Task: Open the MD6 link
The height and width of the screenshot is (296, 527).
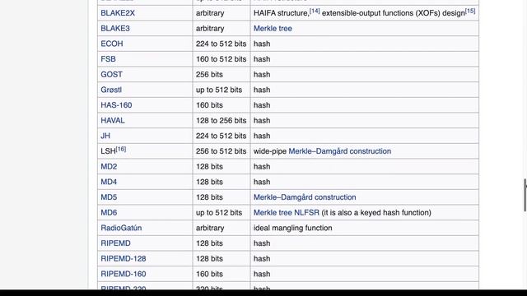Action: pyautogui.click(x=109, y=213)
